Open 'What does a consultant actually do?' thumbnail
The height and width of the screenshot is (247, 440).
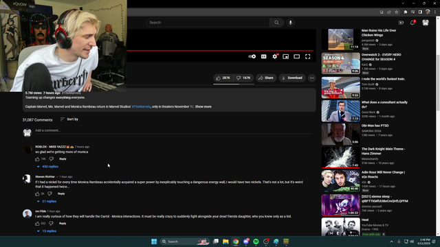340,111
